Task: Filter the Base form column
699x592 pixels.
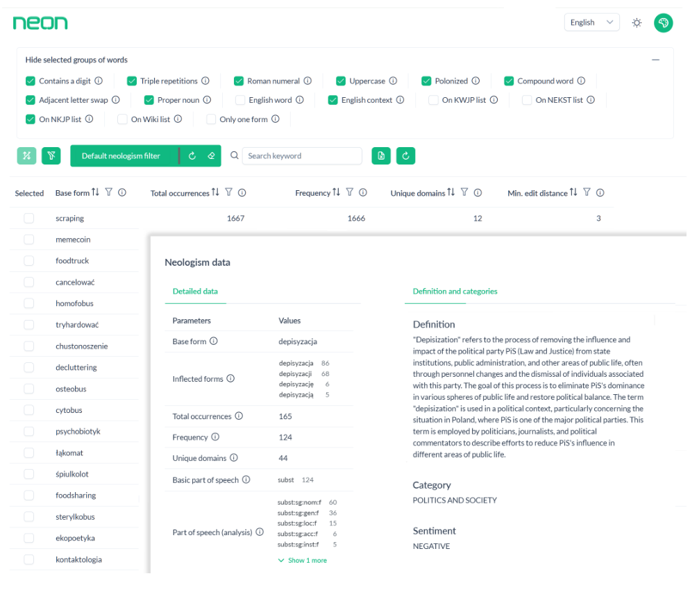Action: coord(109,193)
